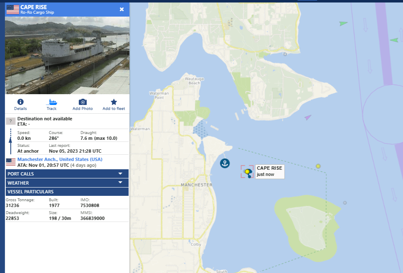Click the Track ship icon
This screenshot has height=273, width=403.
[51, 102]
